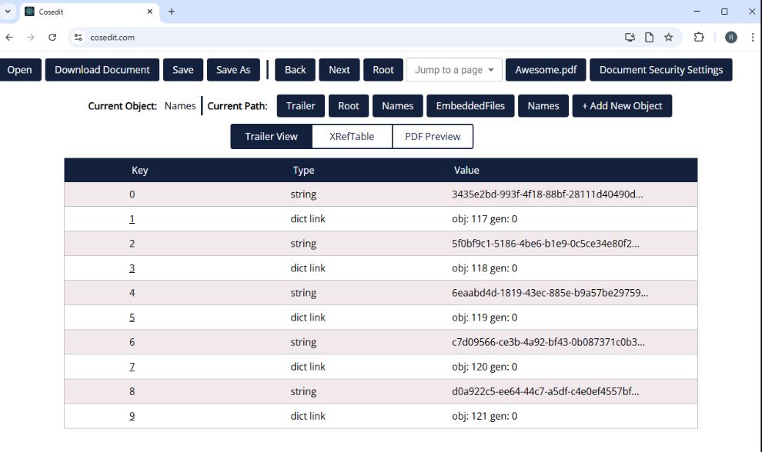This screenshot has width=762, height=452.
Task: Select value 3435e2bd-993f-4f18-88bf-28111d40490d...
Action: (x=547, y=194)
